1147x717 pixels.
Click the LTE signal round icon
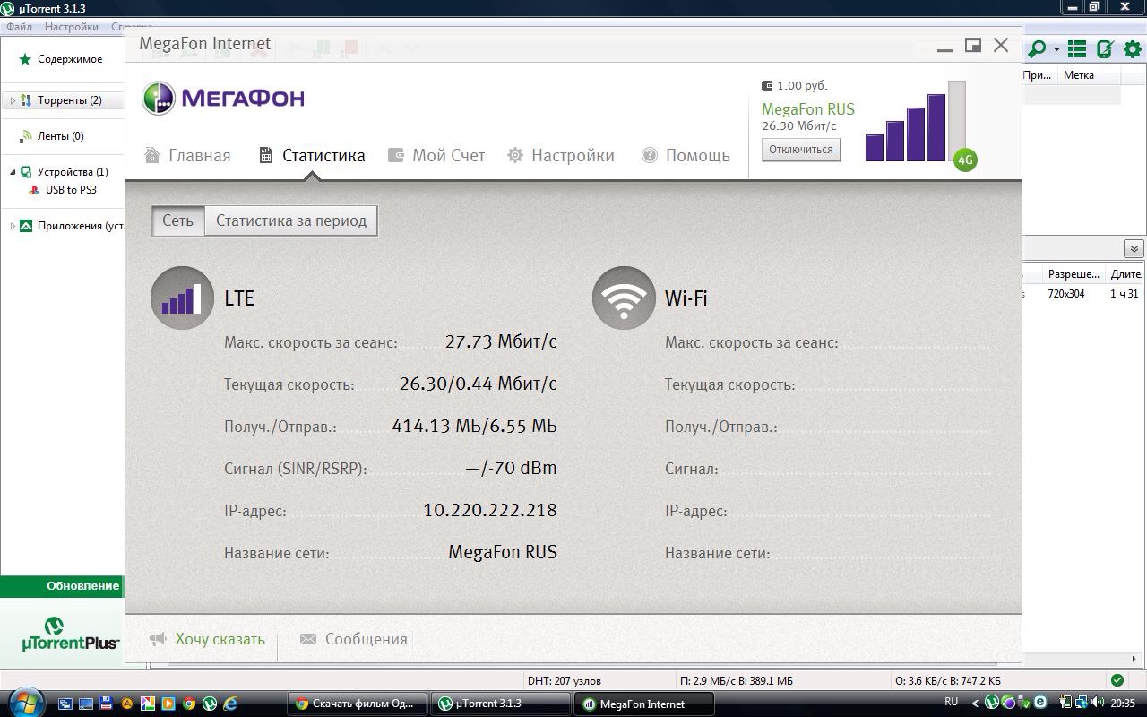(182, 298)
